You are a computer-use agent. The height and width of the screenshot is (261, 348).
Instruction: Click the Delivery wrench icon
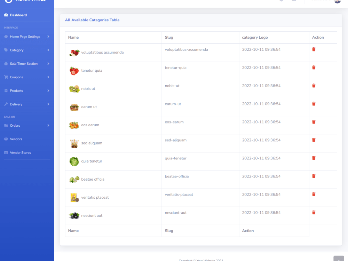click(x=6, y=104)
